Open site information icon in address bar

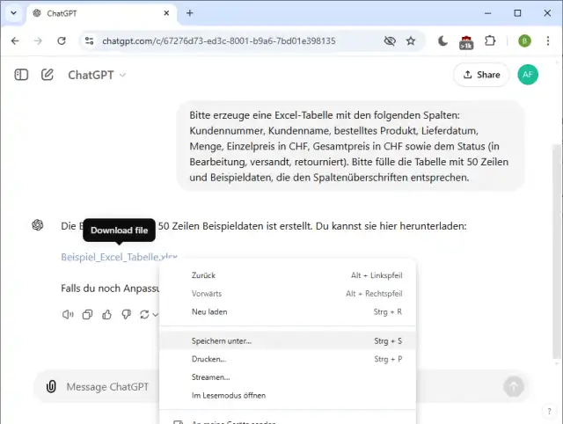tap(89, 41)
